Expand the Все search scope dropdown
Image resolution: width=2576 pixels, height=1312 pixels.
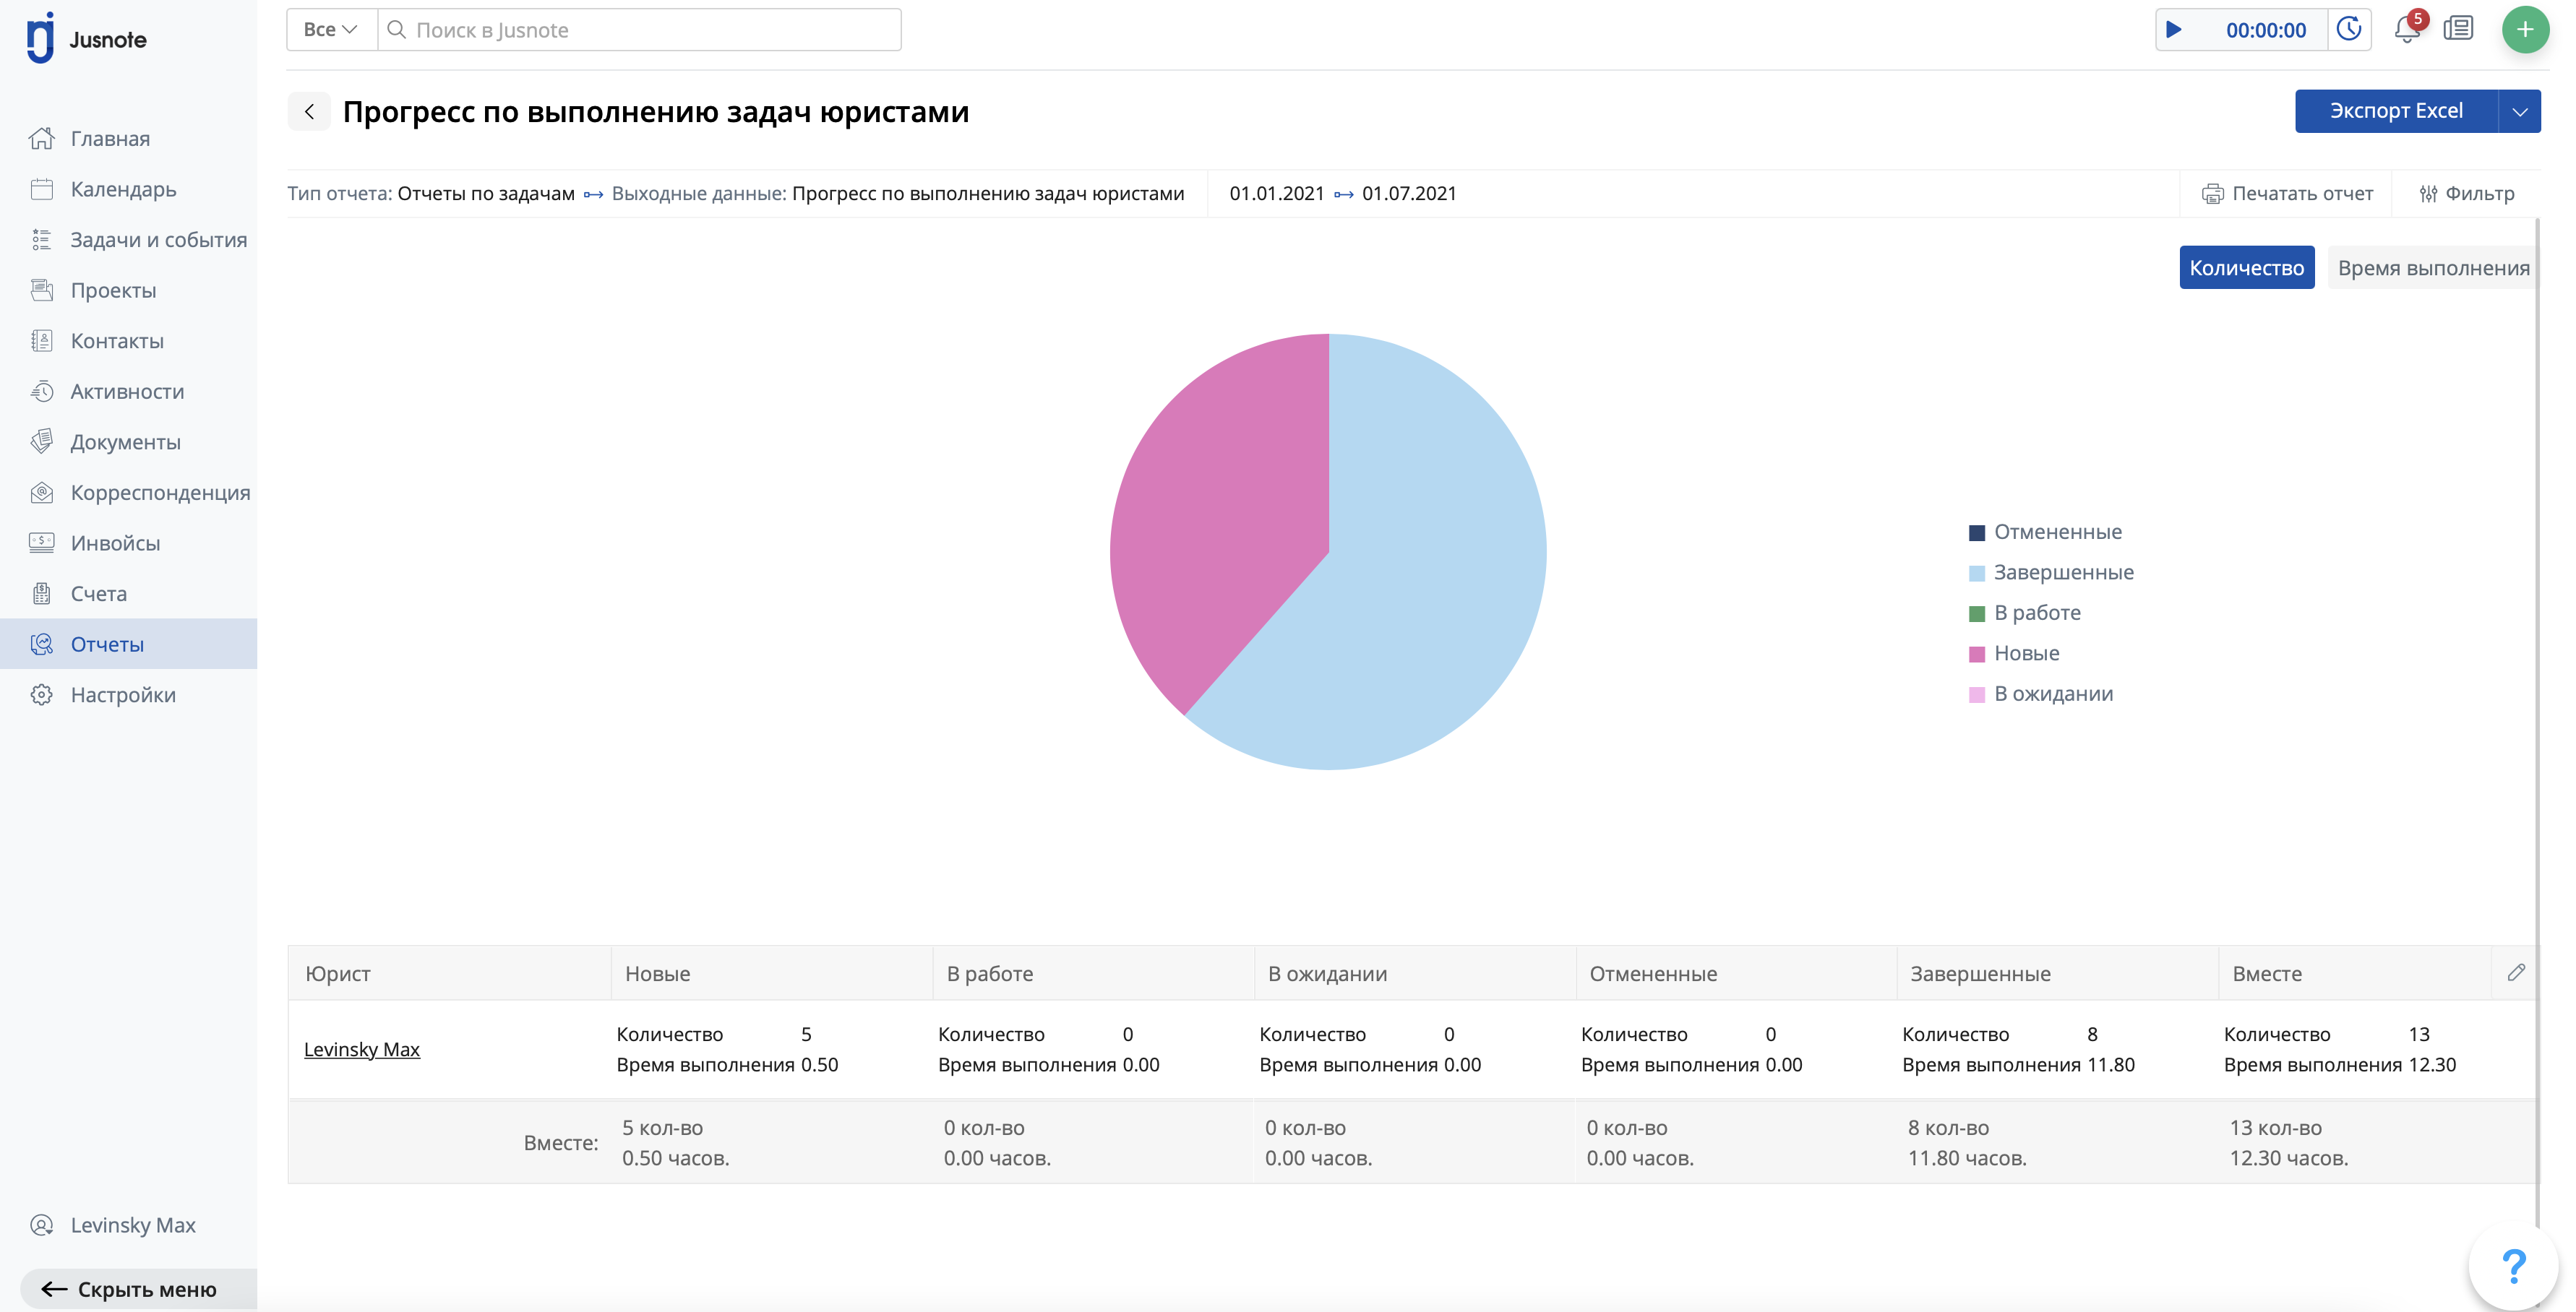(331, 30)
